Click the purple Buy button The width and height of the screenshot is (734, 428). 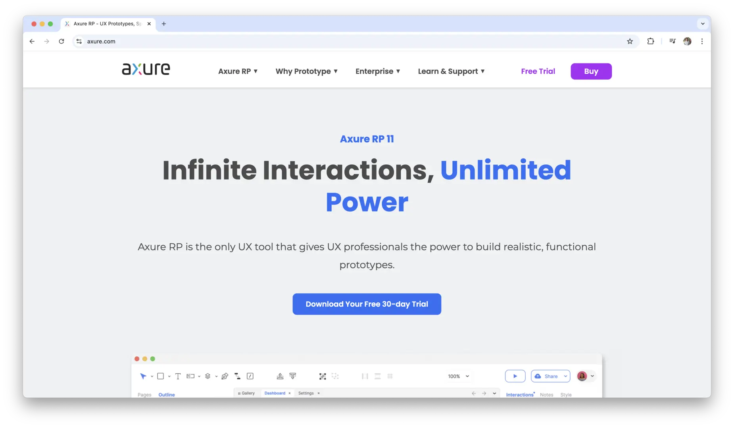click(591, 71)
